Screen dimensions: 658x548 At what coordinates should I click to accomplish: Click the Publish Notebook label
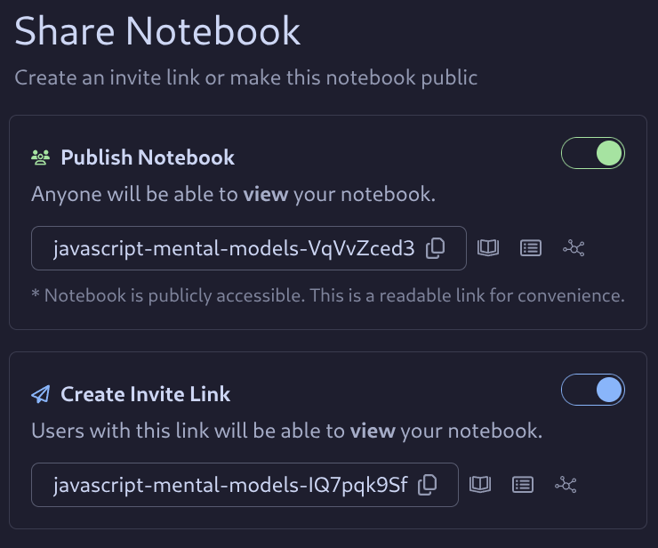[x=148, y=157]
